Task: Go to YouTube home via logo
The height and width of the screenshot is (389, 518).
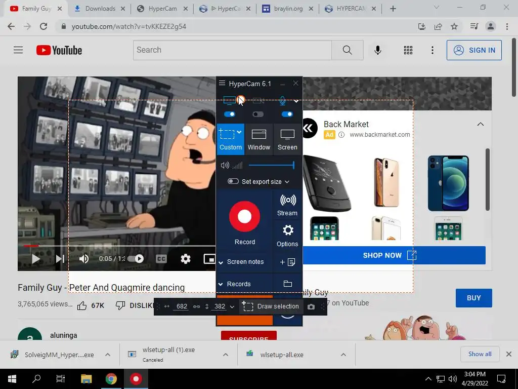Action: click(x=59, y=50)
